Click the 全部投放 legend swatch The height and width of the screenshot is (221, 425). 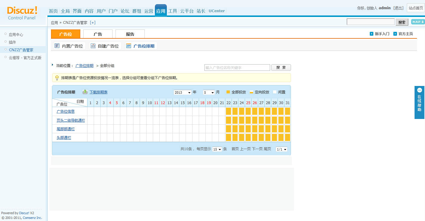(228, 92)
